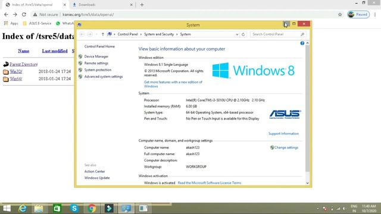Viewport: 381px width, 214px height.
Task: Open Advanced system settings
Action: tap(104, 77)
